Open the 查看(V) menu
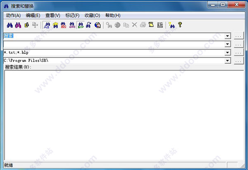Image resolution: width=248 pixels, height=170 pixels. point(52,16)
